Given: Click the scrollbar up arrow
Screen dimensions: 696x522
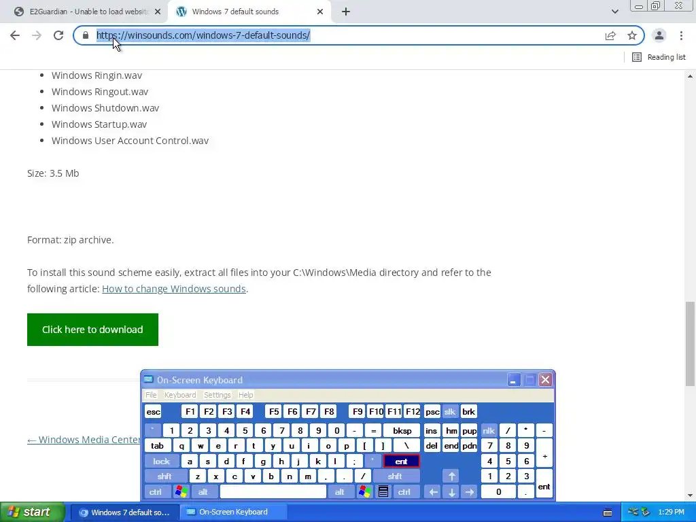Looking at the screenshot, I should coord(690,76).
